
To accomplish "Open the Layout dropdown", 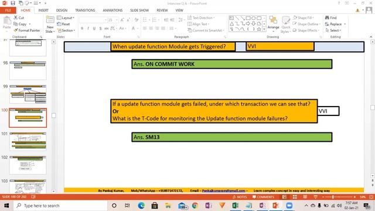I will [x=66, y=18].
